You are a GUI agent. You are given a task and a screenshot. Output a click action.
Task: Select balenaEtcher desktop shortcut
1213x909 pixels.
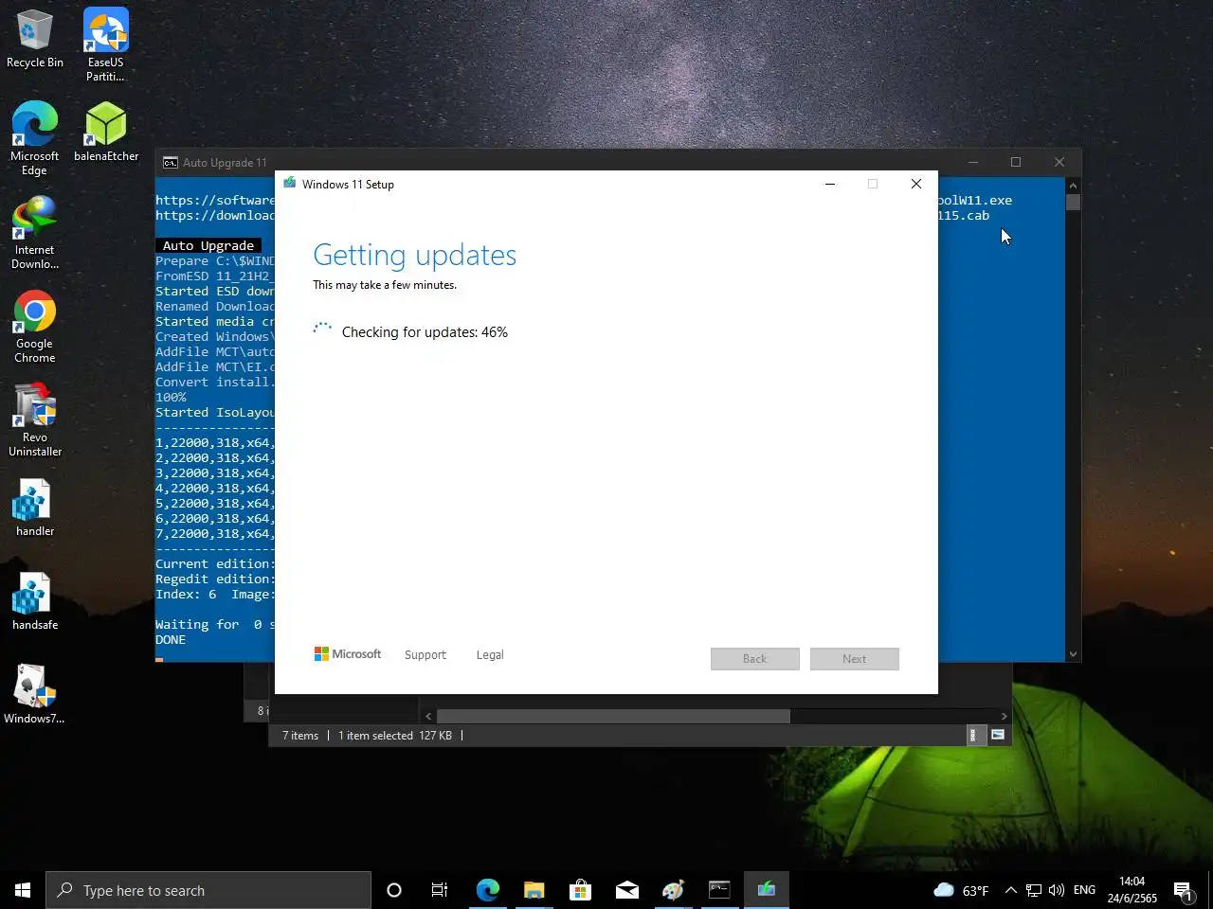106,132
